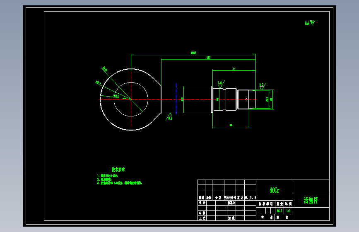The image size is (359, 232).
Task: Click the 947 length dimension text
Action: (x=208, y=58)
